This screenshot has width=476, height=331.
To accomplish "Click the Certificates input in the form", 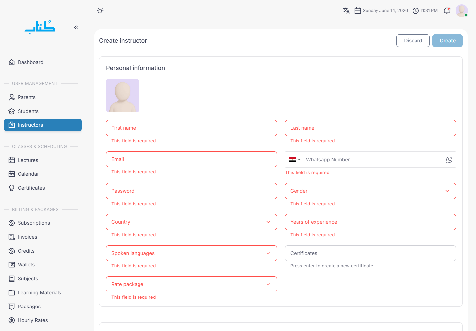I will coord(370,253).
